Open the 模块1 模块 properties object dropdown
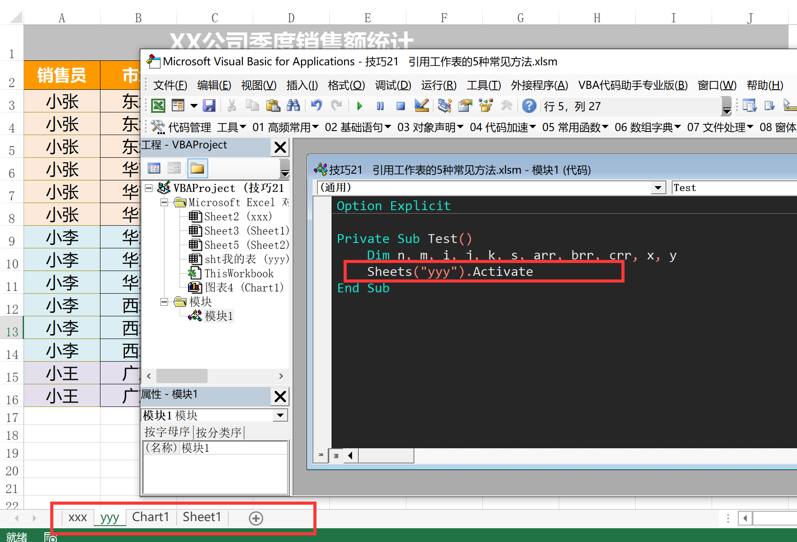 pyautogui.click(x=280, y=415)
